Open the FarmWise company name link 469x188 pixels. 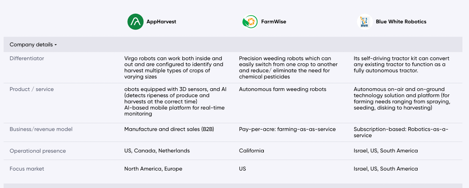pyautogui.click(x=273, y=22)
